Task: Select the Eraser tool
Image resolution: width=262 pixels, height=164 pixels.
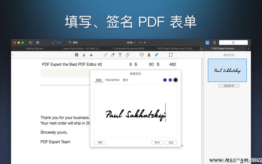Action: pyautogui.click(x=113, y=55)
